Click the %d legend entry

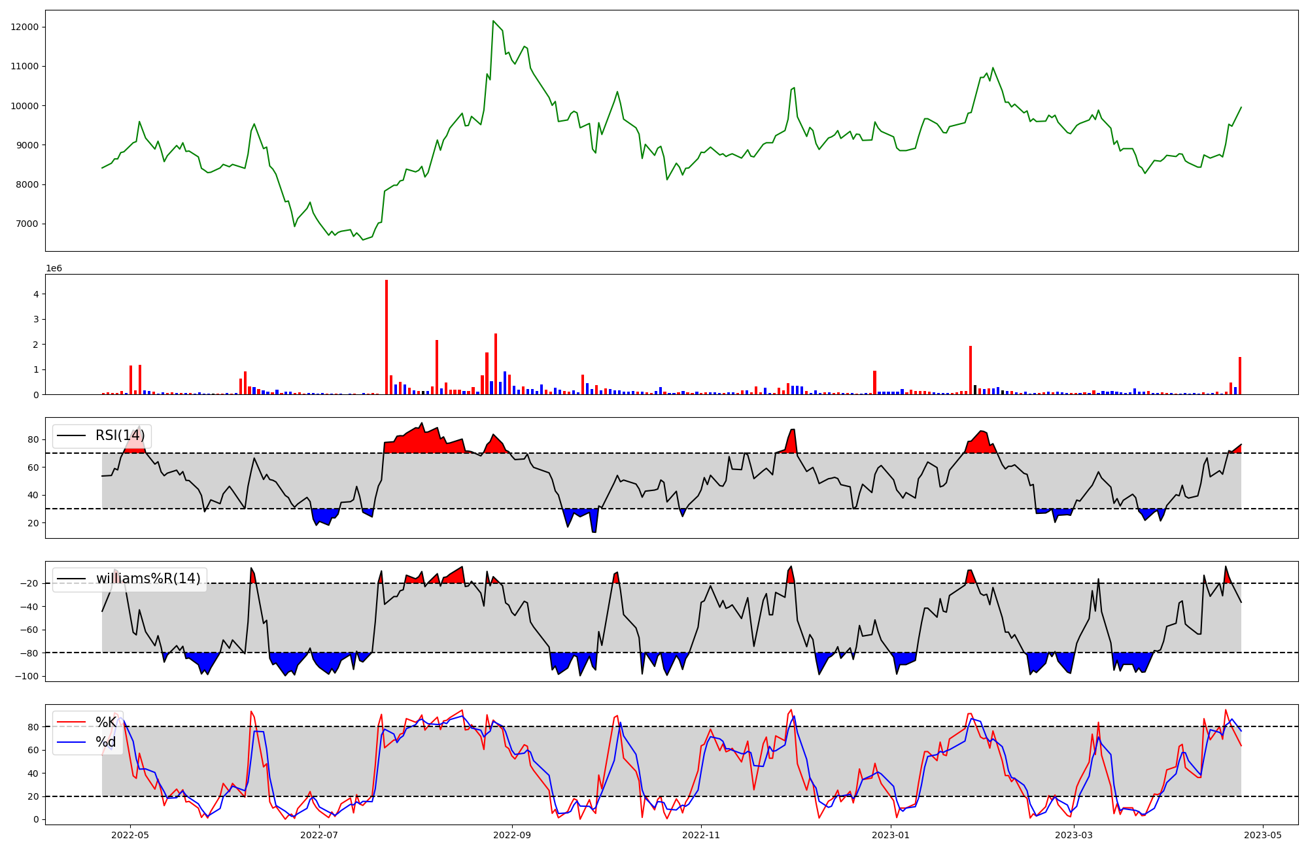point(106,742)
